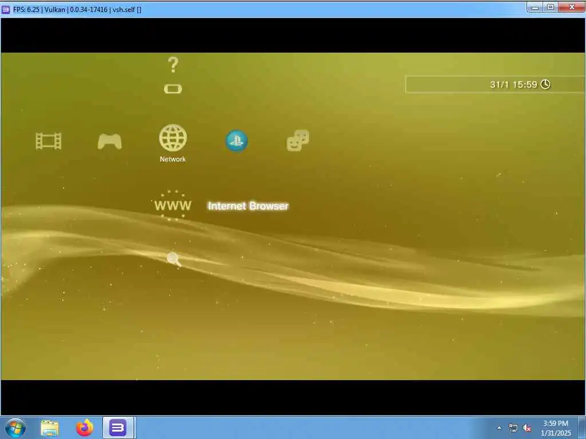Screen dimensions: 586x439
Task: Maximize the RPCS3 emulator window
Action: (551, 7)
